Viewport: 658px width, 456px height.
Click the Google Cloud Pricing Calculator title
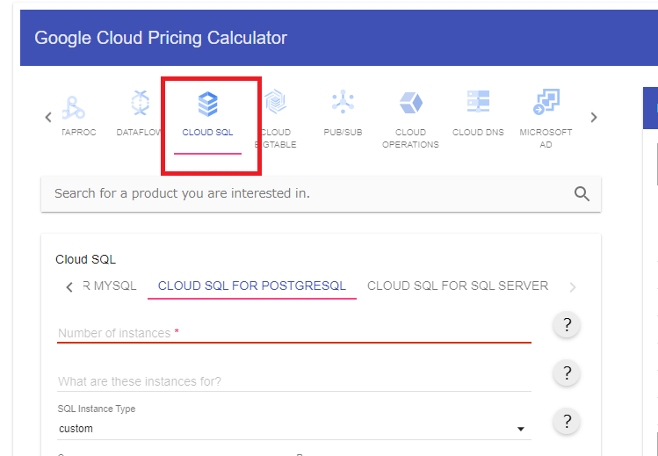[x=161, y=38]
